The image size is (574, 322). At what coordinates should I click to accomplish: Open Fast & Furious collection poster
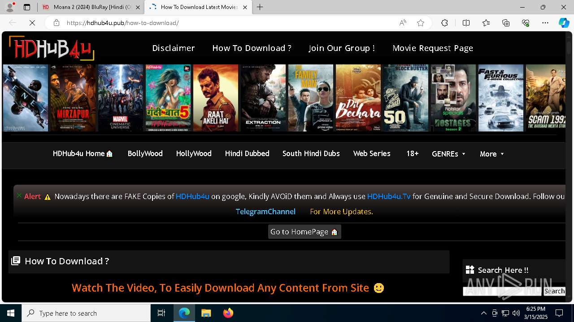pyautogui.click(x=501, y=98)
